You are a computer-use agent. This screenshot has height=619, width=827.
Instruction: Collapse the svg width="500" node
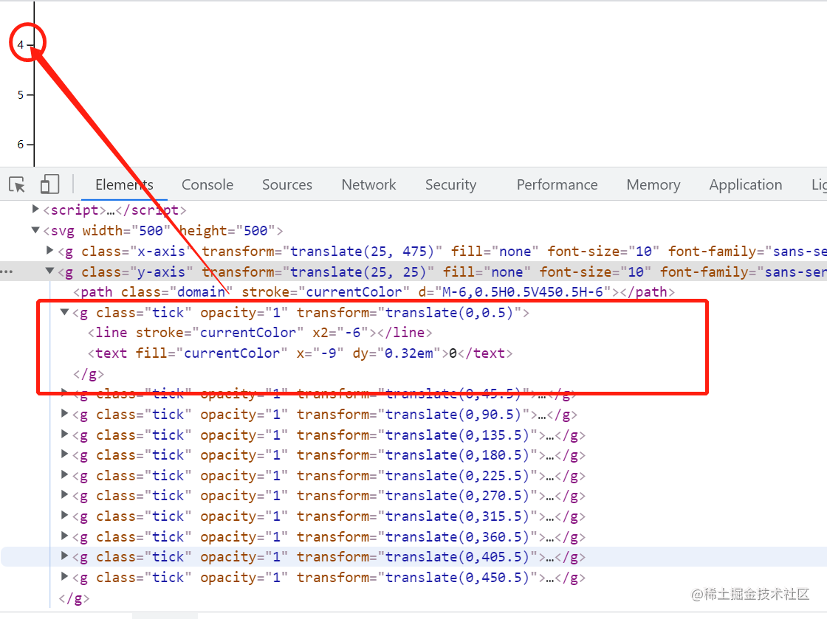(35, 229)
